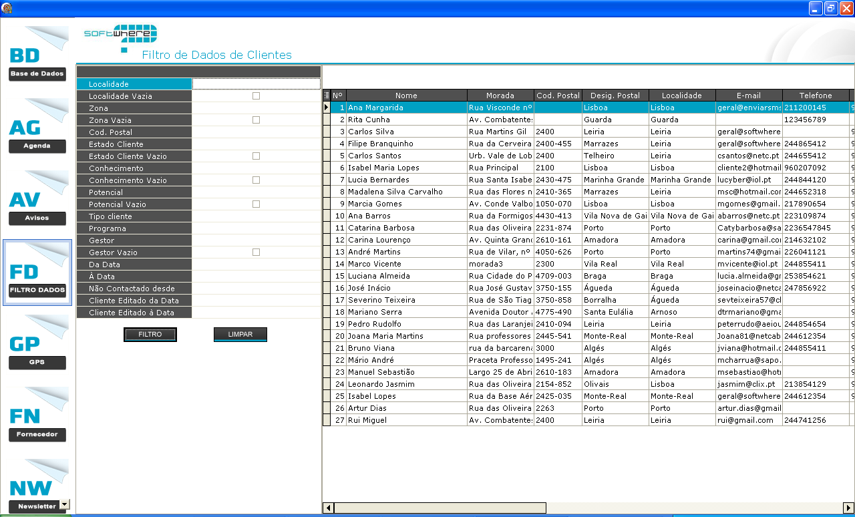
Task: Click the lucyber@iol.pt email cell
Action: coord(749,180)
